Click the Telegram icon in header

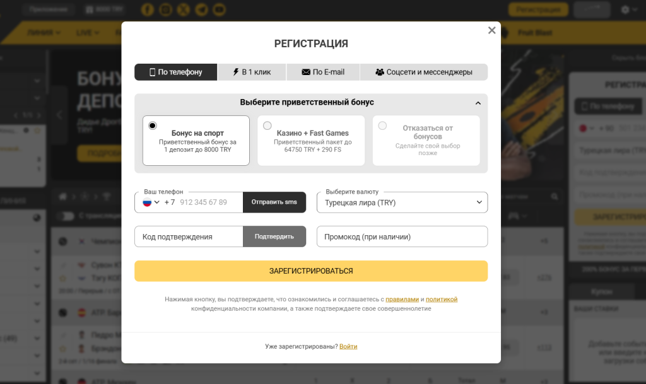[x=201, y=9]
